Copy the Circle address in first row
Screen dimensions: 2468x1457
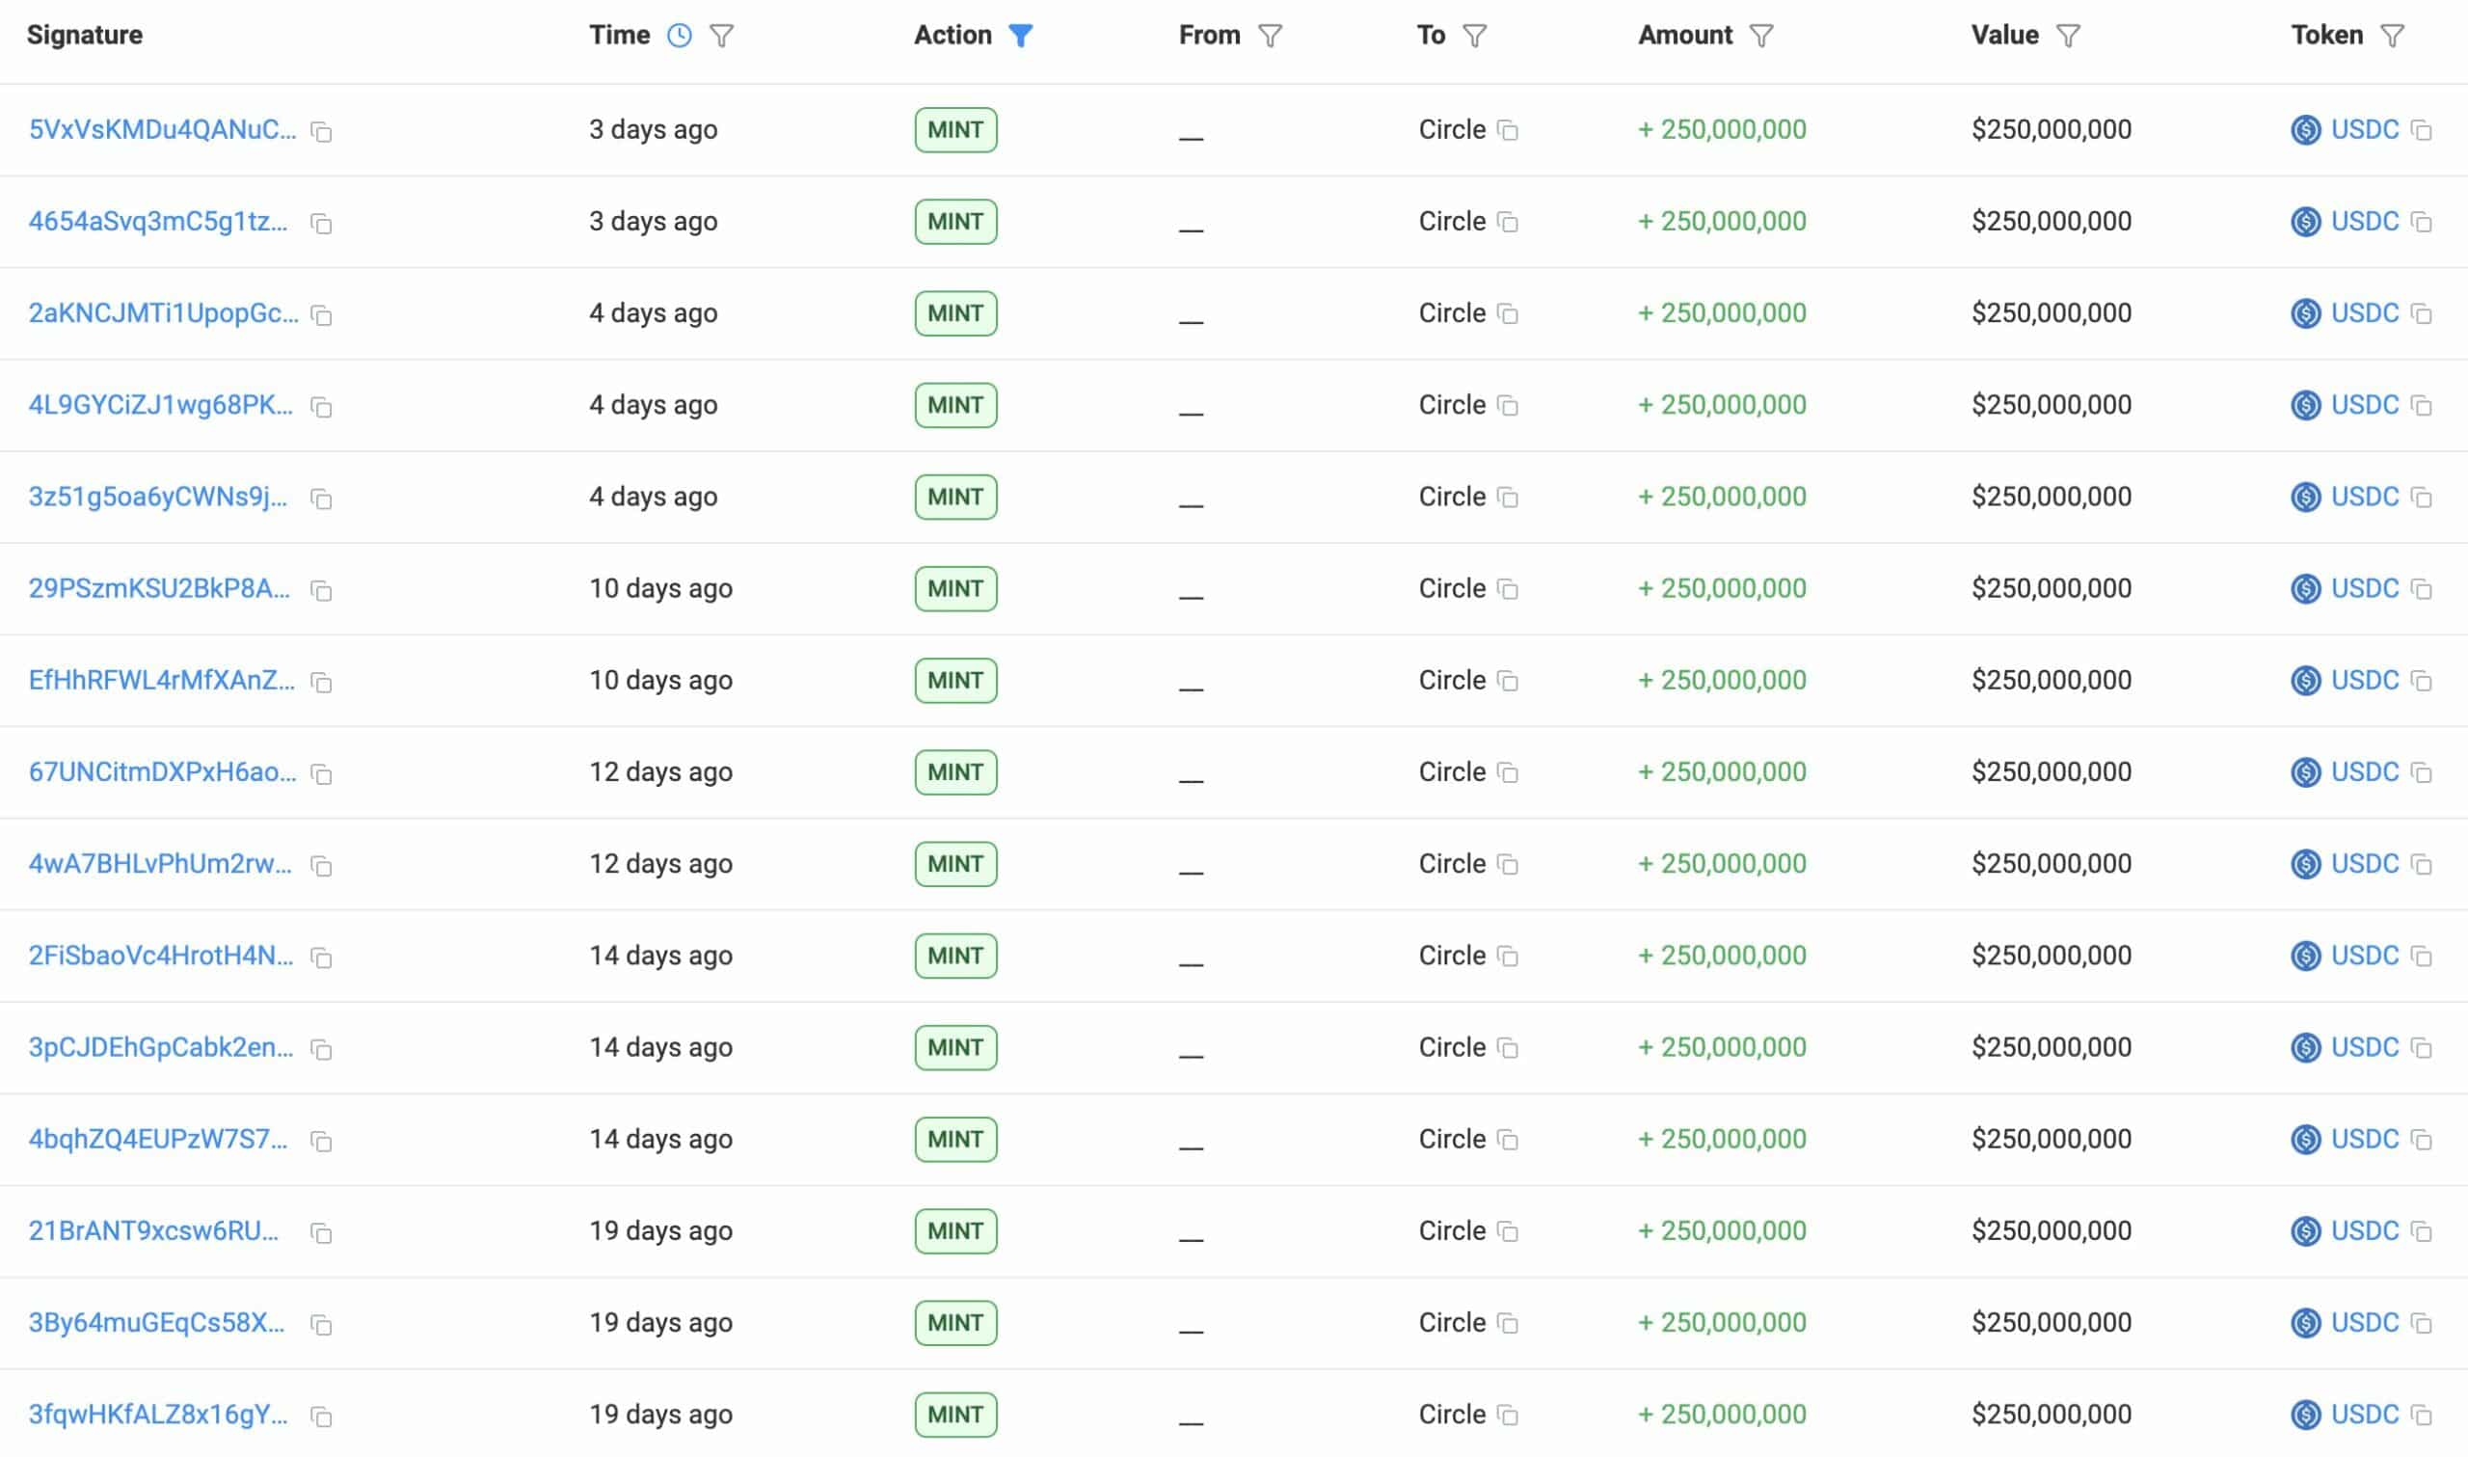[x=1509, y=130]
